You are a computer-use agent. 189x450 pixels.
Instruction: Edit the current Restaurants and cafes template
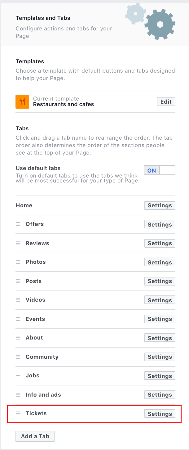click(x=166, y=102)
